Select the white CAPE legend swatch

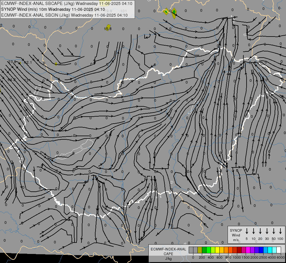click(278, 250)
